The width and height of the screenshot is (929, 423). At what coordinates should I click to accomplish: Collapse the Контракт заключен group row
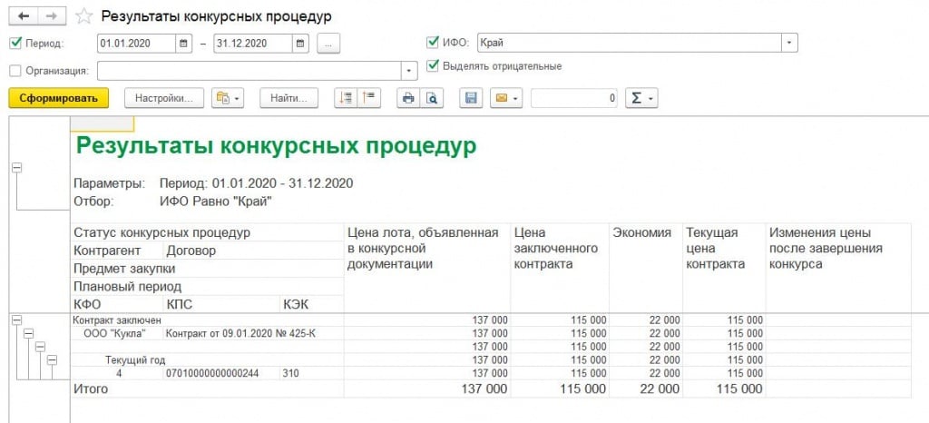pyautogui.click(x=16, y=320)
